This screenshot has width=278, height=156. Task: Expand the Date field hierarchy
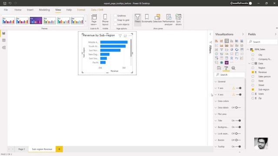(x=249, y=63)
